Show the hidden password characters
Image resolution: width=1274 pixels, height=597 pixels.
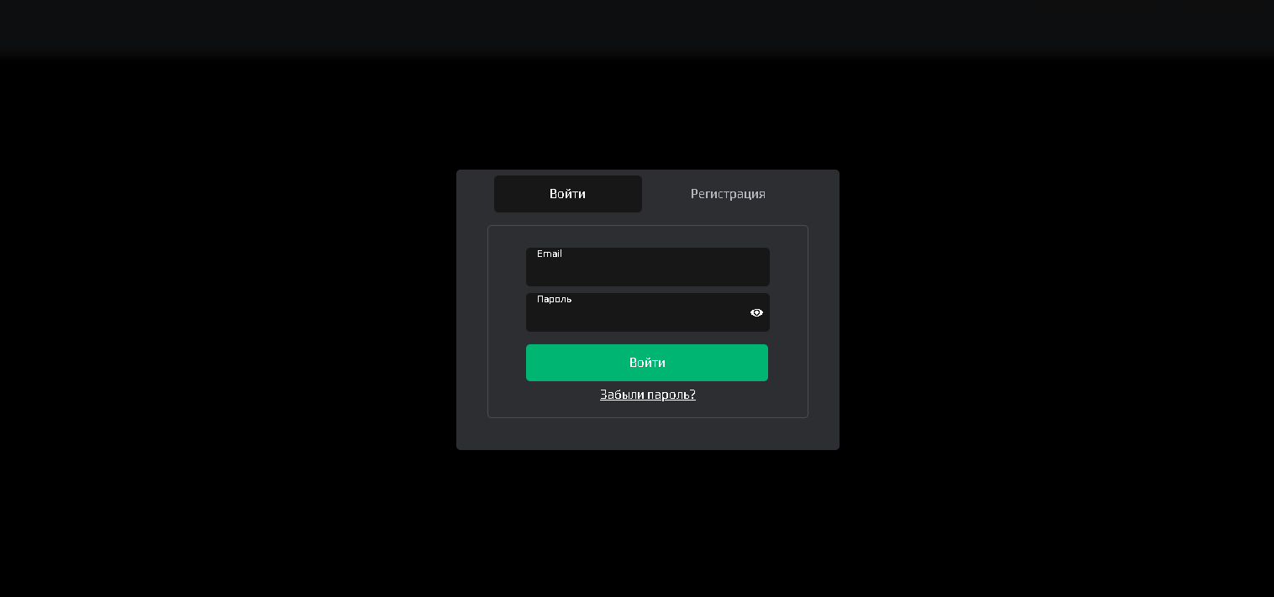tap(756, 312)
